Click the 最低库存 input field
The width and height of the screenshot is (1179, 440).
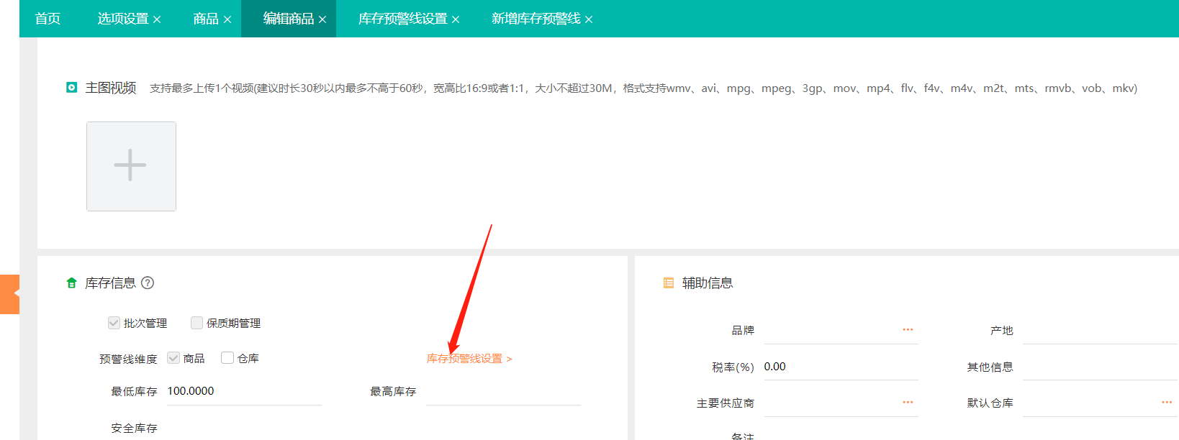pos(243,391)
